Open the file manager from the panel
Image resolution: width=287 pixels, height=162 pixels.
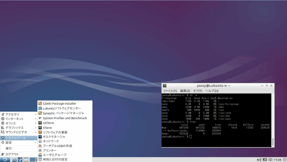click(x=14, y=160)
